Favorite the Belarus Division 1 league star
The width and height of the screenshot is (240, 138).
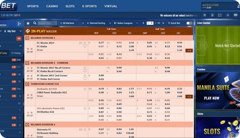27,38
